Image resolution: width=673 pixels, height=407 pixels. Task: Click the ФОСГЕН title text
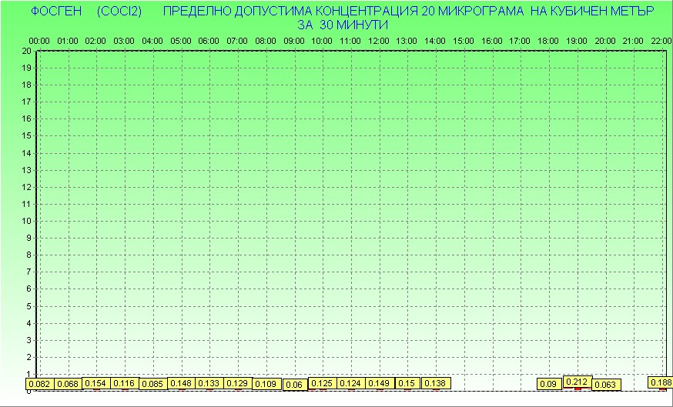(x=56, y=11)
